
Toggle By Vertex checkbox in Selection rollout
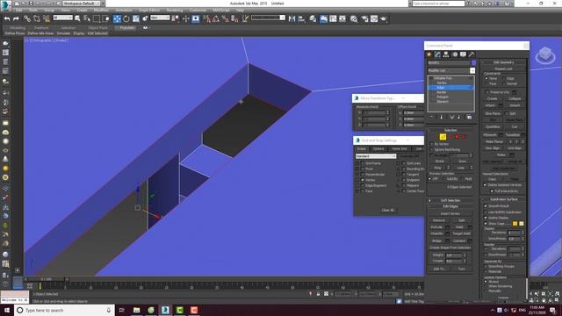(x=431, y=144)
